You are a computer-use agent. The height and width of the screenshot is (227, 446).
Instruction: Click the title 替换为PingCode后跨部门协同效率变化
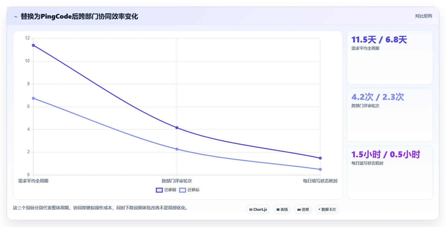pyautogui.click(x=79, y=17)
